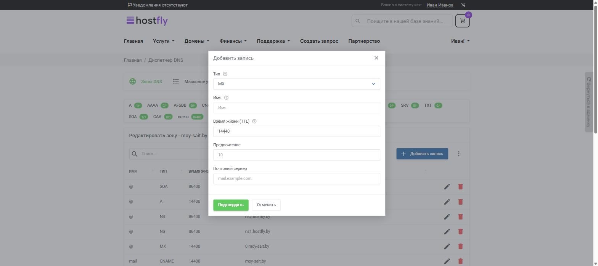Delete the A record with trash icon
This screenshot has width=598, height=266.
point(460,202)
